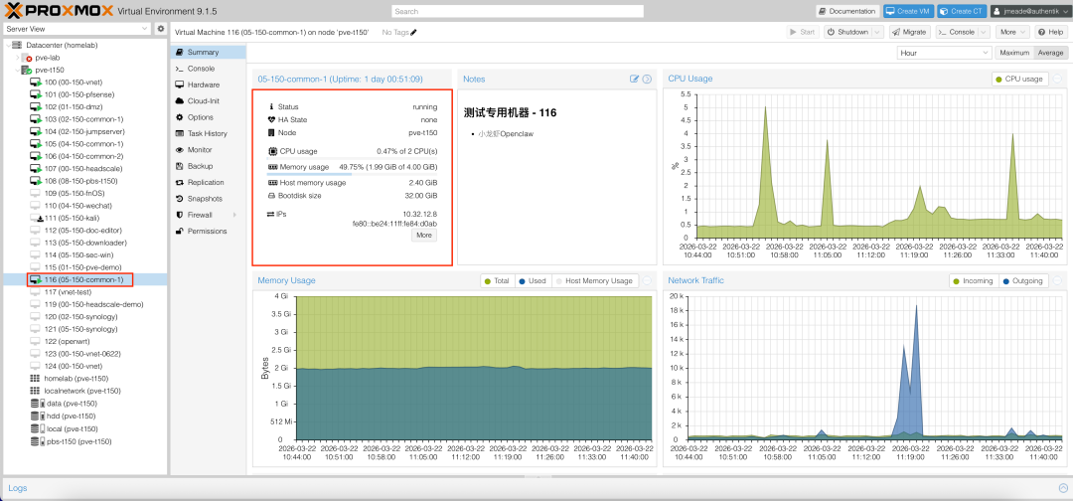Switch graph mode to Maximum
Viewport: 1073px width, 501px height.
click(1014, 53)
